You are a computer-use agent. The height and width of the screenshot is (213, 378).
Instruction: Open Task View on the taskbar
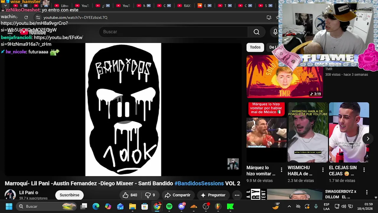point(84,206)
